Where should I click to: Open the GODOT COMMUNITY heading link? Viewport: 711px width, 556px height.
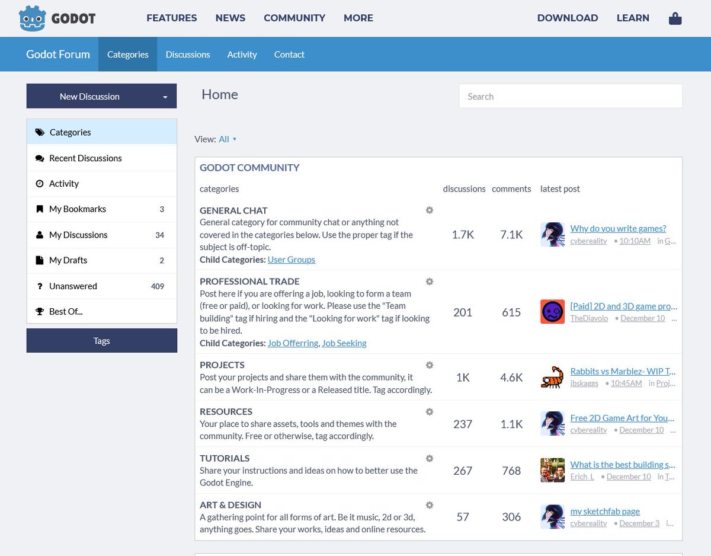click(x=249, y=168)
